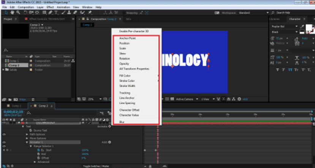The width and height of the screenshot is (315, 168).
Task: Select the Unified Camera tool
Action: pyautogui.click(x=31, y=13)
